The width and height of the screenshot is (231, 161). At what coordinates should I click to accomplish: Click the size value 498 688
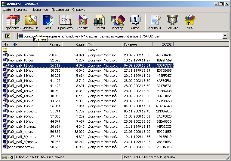point(54,147)
